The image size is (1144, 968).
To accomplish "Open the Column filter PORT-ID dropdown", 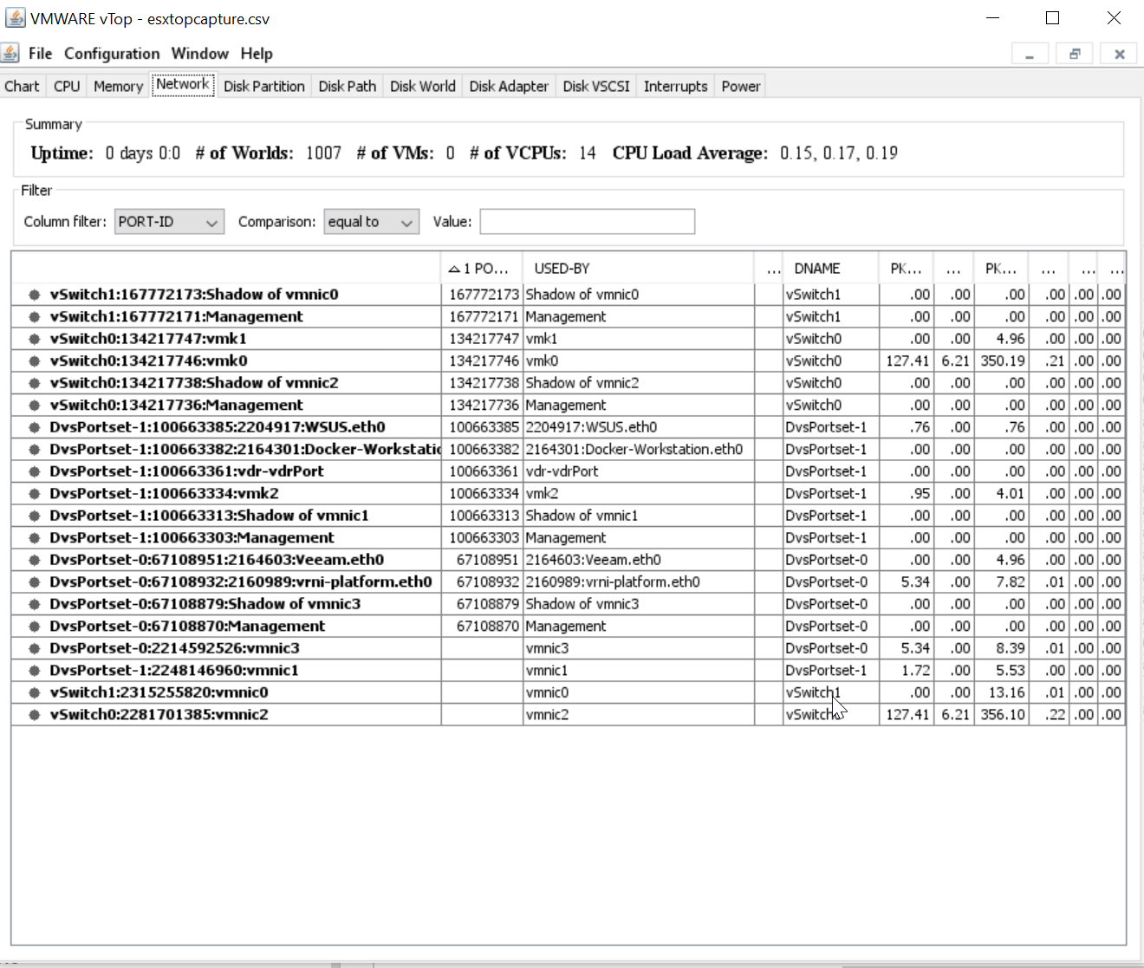I will pos(169,222).
